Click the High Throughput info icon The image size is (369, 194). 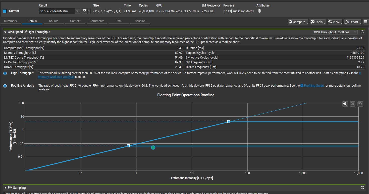5,73
